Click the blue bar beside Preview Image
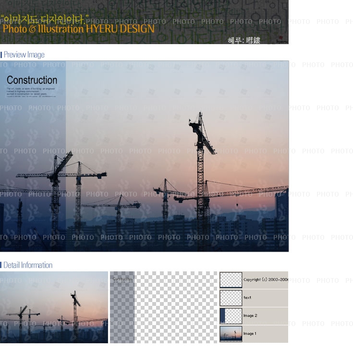353x350 pixels. pos(1,55)
